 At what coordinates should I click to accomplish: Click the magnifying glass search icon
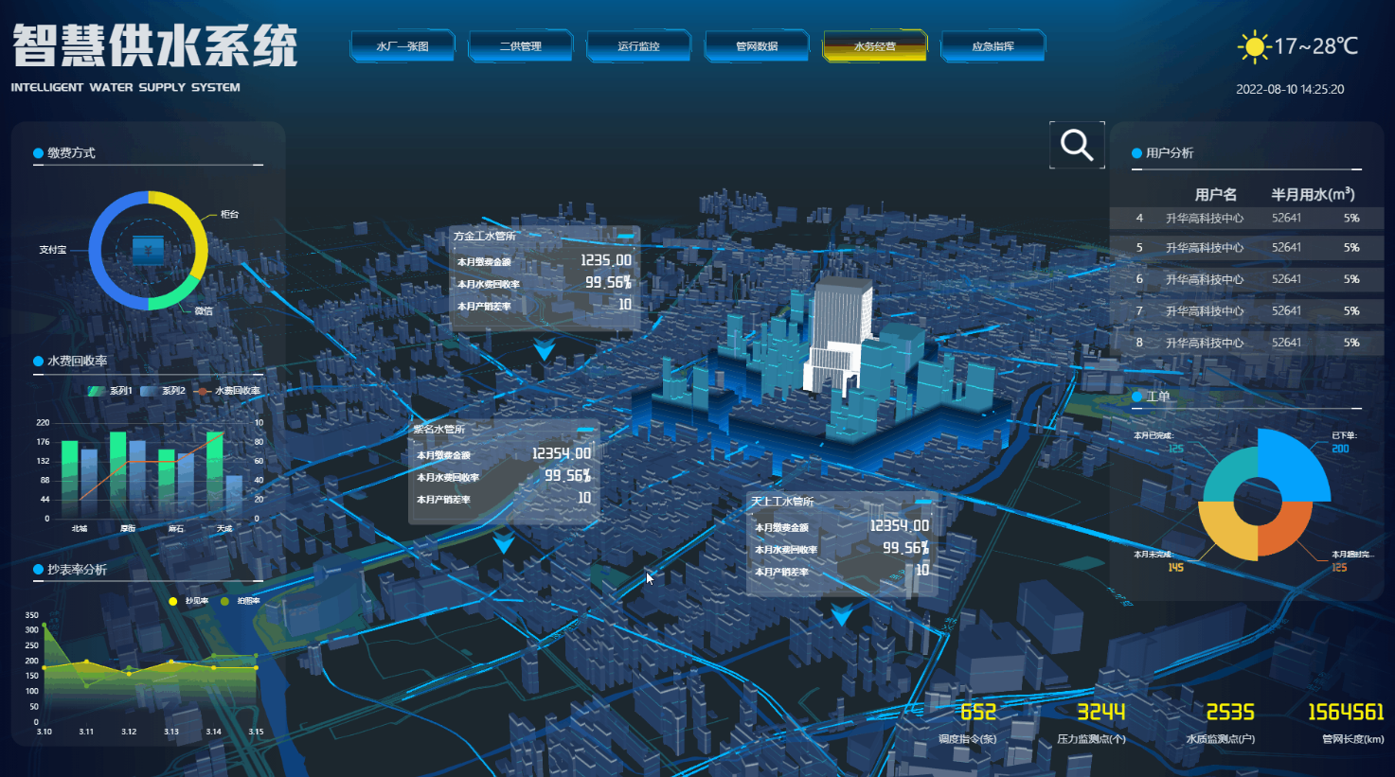[1077, 145]
